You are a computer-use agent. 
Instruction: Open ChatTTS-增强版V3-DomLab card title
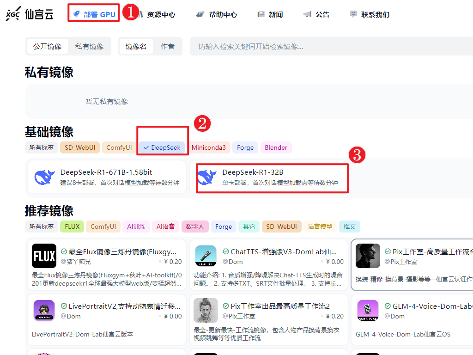pos(284,252)
